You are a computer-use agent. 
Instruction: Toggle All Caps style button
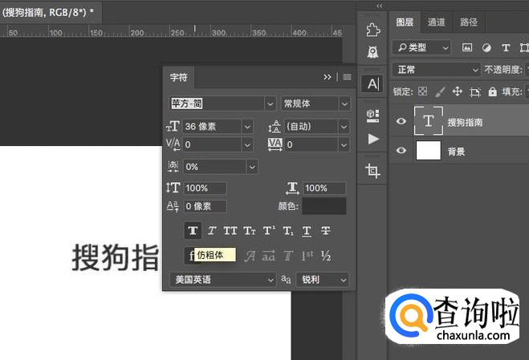tap(230, 231)
